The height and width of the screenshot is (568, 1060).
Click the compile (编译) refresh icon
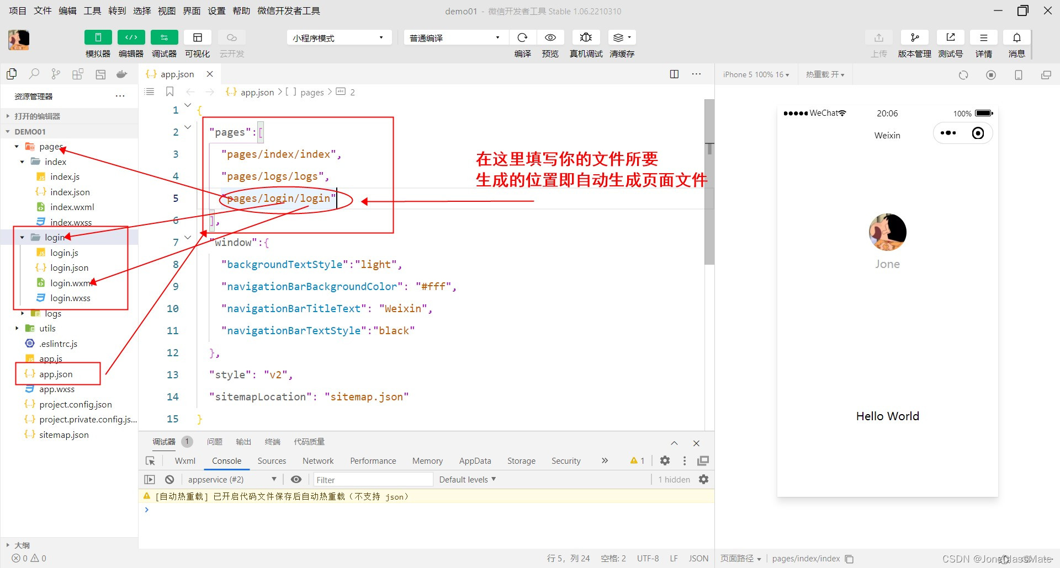[522, 37]
